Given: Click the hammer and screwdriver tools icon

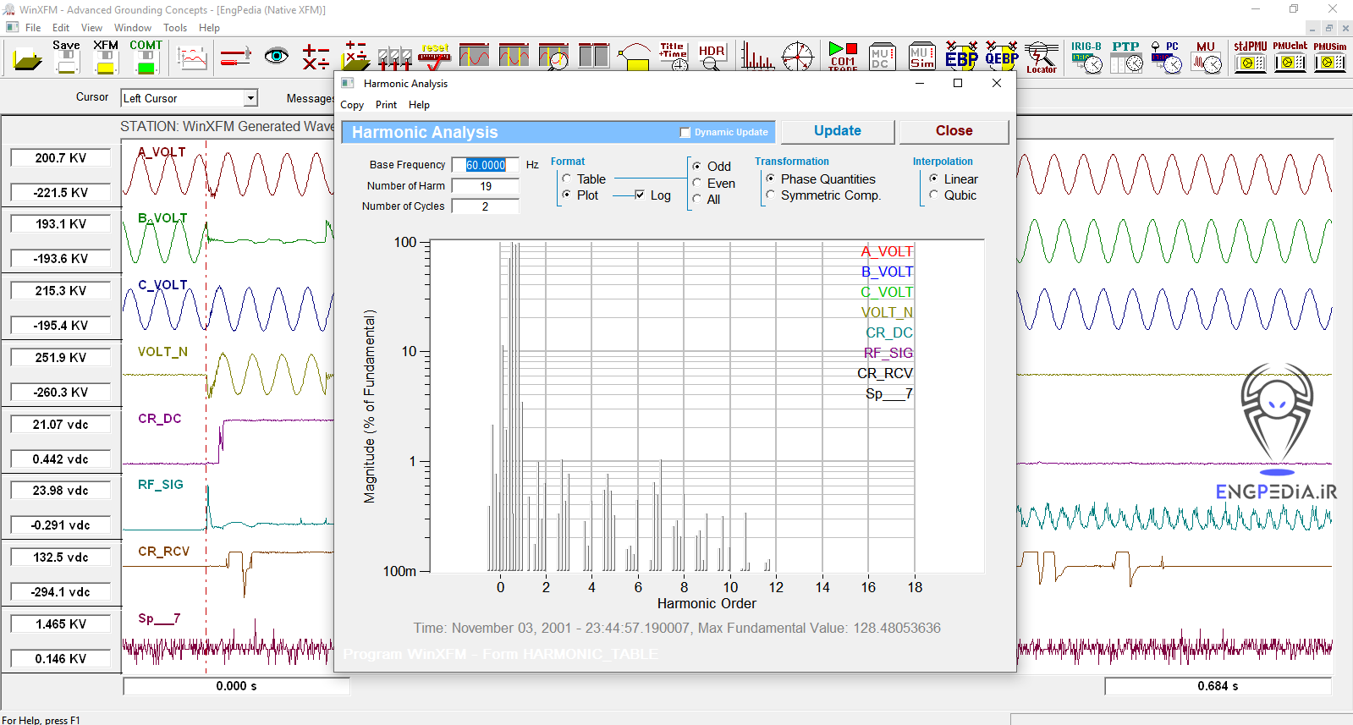Looking at the screenshot, I should click(235, 58).
